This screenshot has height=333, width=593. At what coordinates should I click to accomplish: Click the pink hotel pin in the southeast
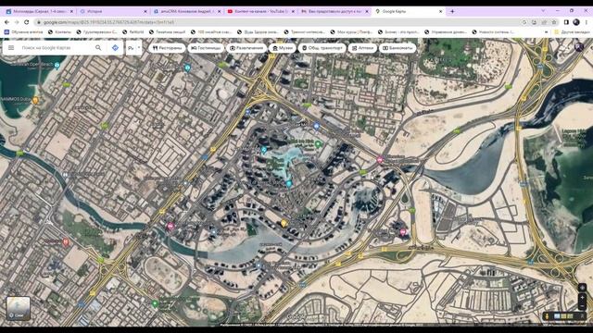pyautogui.click(x=403, y=232)
